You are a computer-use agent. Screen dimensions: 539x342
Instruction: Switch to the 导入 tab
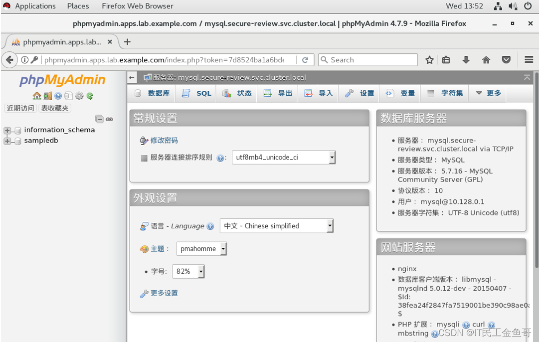(x=319, y=93)
